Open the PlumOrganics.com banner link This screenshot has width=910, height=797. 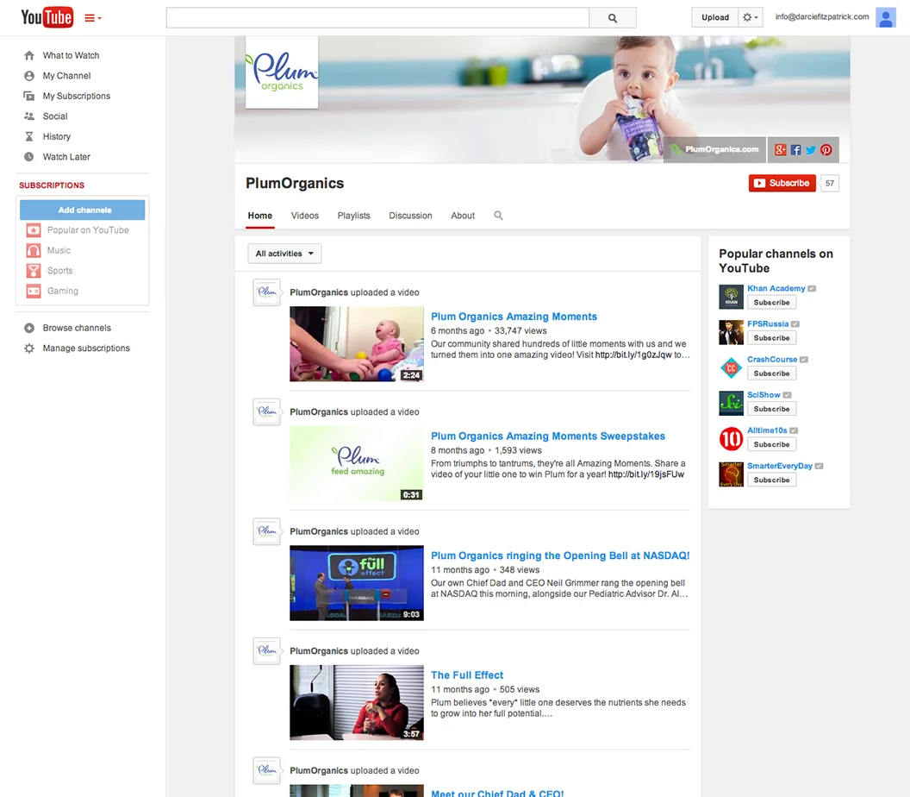715,149
